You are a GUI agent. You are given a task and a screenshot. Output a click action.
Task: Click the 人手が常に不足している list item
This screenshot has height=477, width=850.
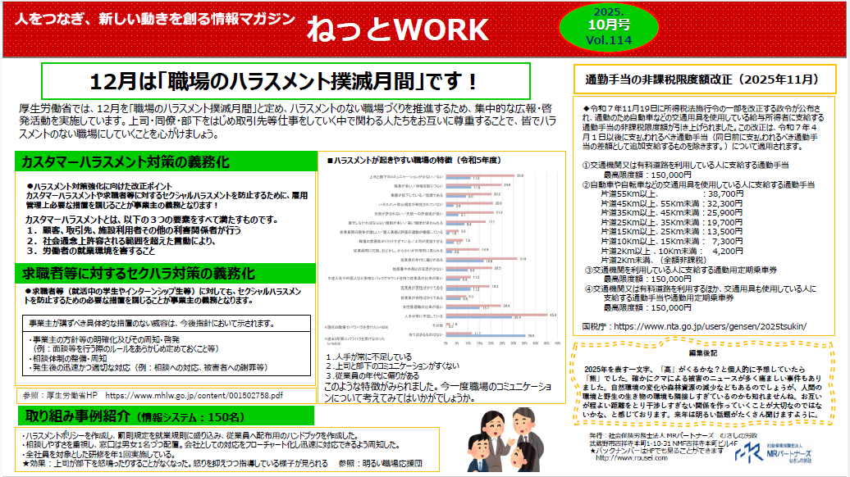click(369, 357)
